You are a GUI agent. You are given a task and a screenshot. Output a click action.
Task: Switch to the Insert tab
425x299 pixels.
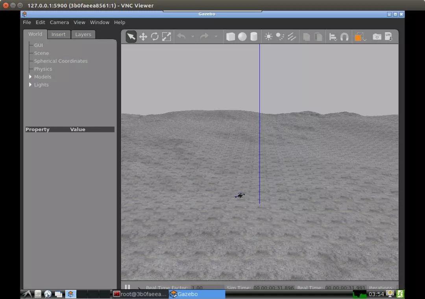click(x=59, y=34)
